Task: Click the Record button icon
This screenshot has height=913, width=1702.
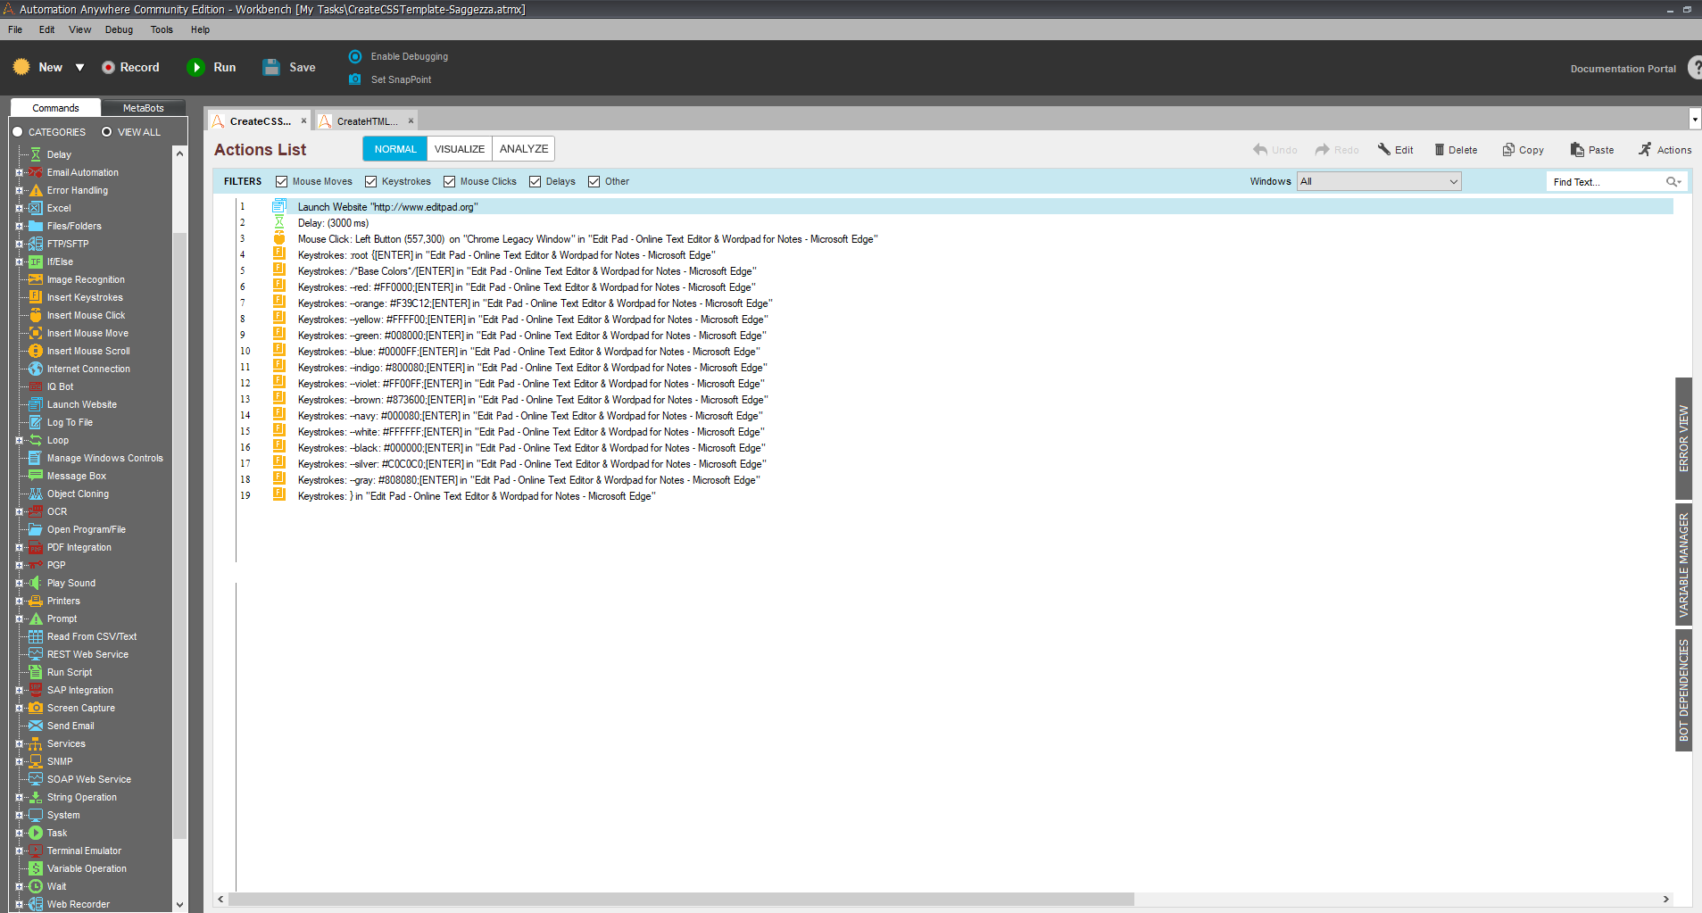Action: pyautogui.click(x=108, y=67)
